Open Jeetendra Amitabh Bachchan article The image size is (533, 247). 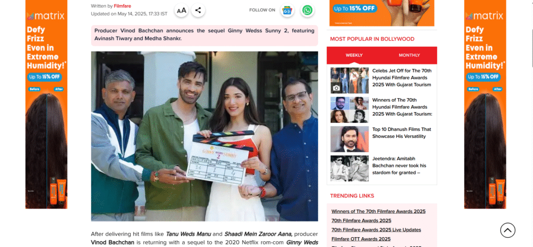(x=399, y=165)
